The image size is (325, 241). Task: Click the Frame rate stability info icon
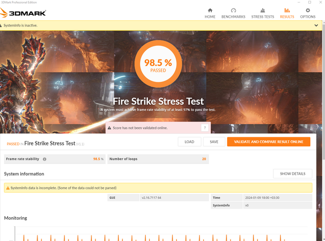pos(44,159)
